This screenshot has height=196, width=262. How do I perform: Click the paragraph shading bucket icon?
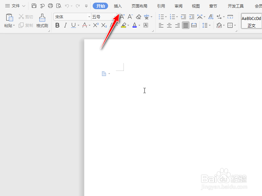pyautogui.click(x=219, y=25)
